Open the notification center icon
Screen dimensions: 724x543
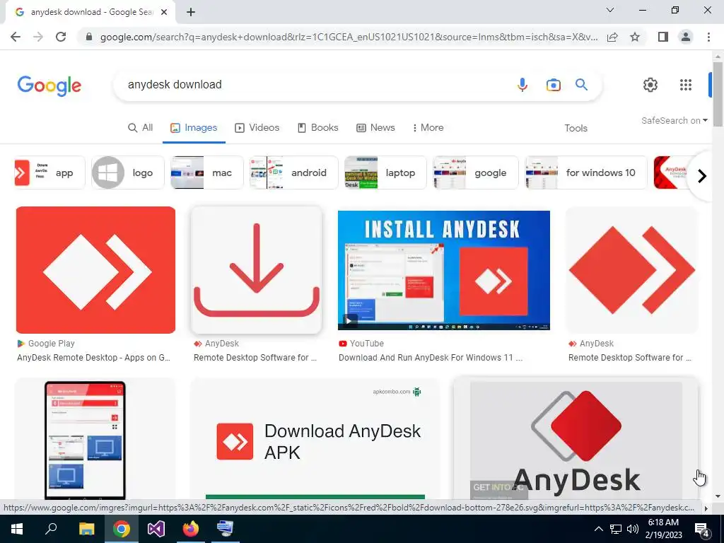click(x=702, y=529)
